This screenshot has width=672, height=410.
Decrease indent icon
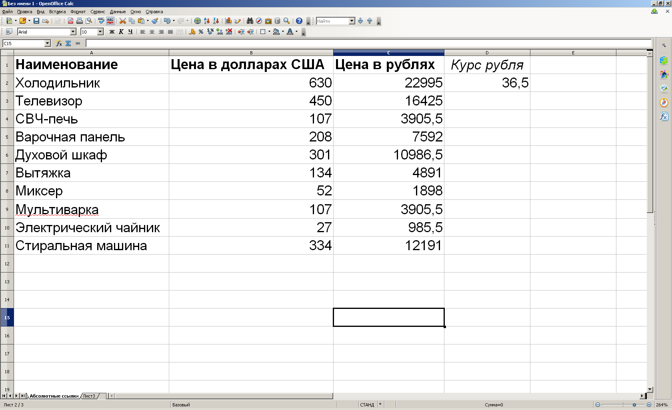click(x=241, y=32)
